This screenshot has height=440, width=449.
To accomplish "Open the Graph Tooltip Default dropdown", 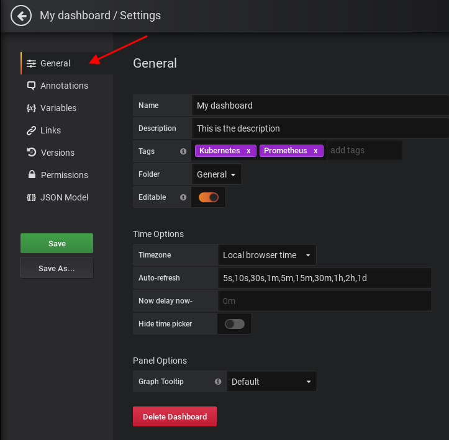I will [271, 382].
